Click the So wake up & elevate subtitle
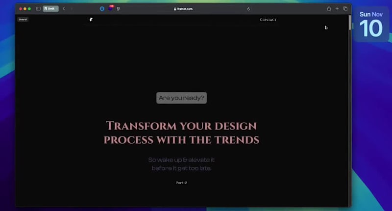392x211 pixels. click(181, 164)
